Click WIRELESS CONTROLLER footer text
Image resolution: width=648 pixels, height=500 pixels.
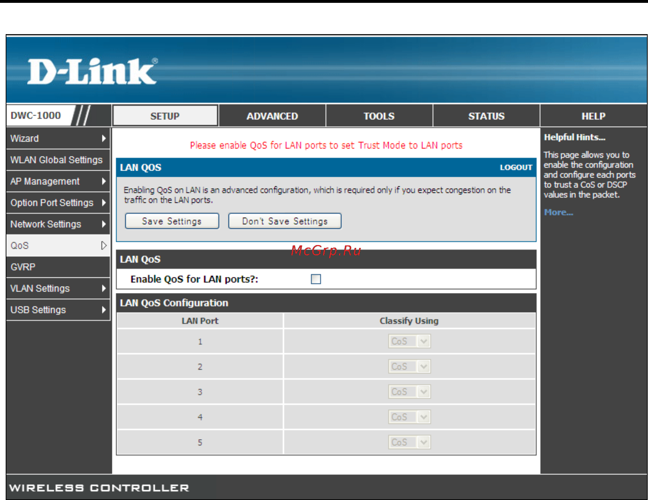click(x=99, y=488)
